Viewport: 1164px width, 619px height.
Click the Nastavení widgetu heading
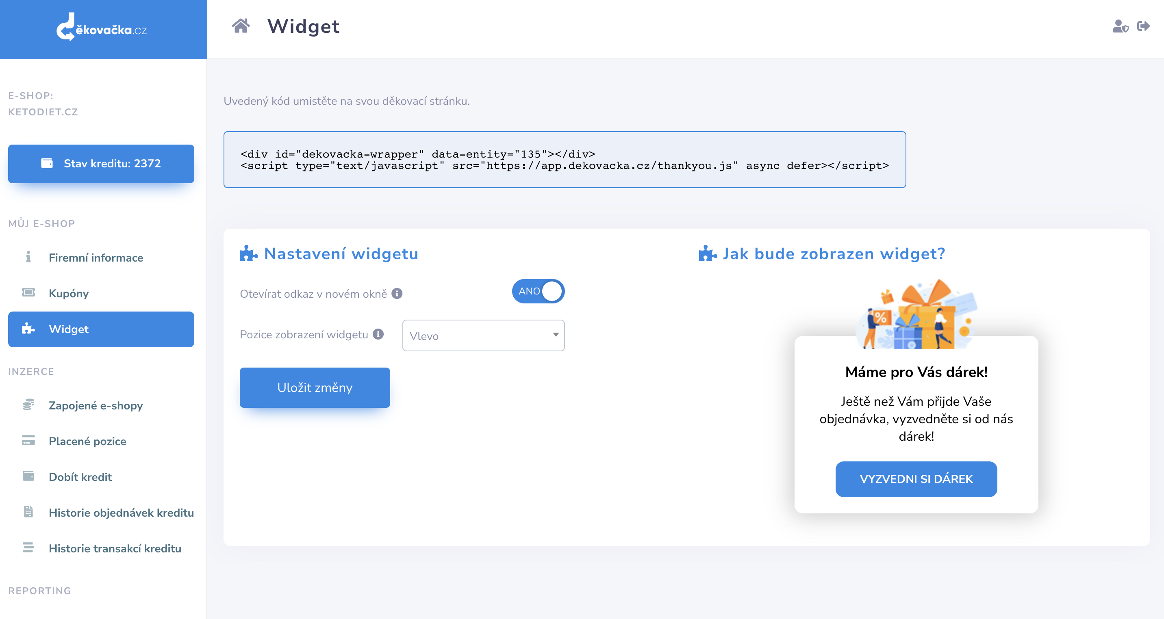click(341, 254)
